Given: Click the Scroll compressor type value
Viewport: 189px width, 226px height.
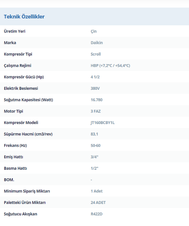Looking at the screenshot, I should click(x=95, y=54).
